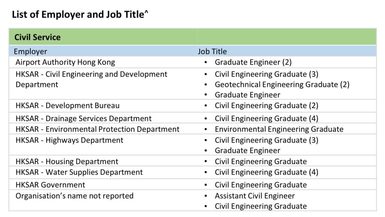Screen dimensions: 385x217
Task: Select "Organisation's name not reported" cell
Action: pyautogui.click(x=74, y=196)
